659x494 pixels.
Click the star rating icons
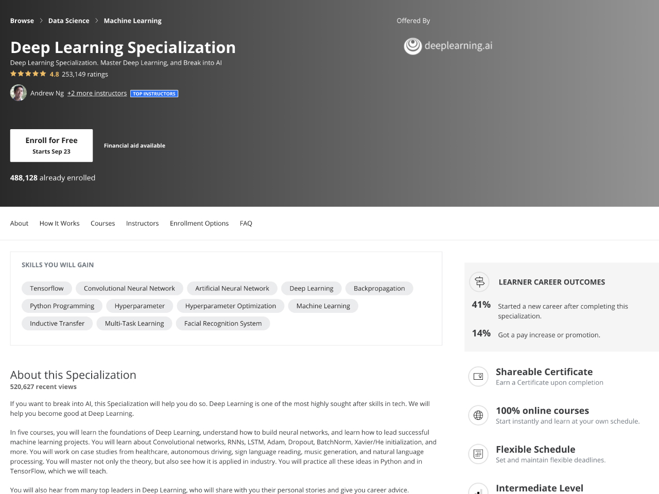(28, 74)
